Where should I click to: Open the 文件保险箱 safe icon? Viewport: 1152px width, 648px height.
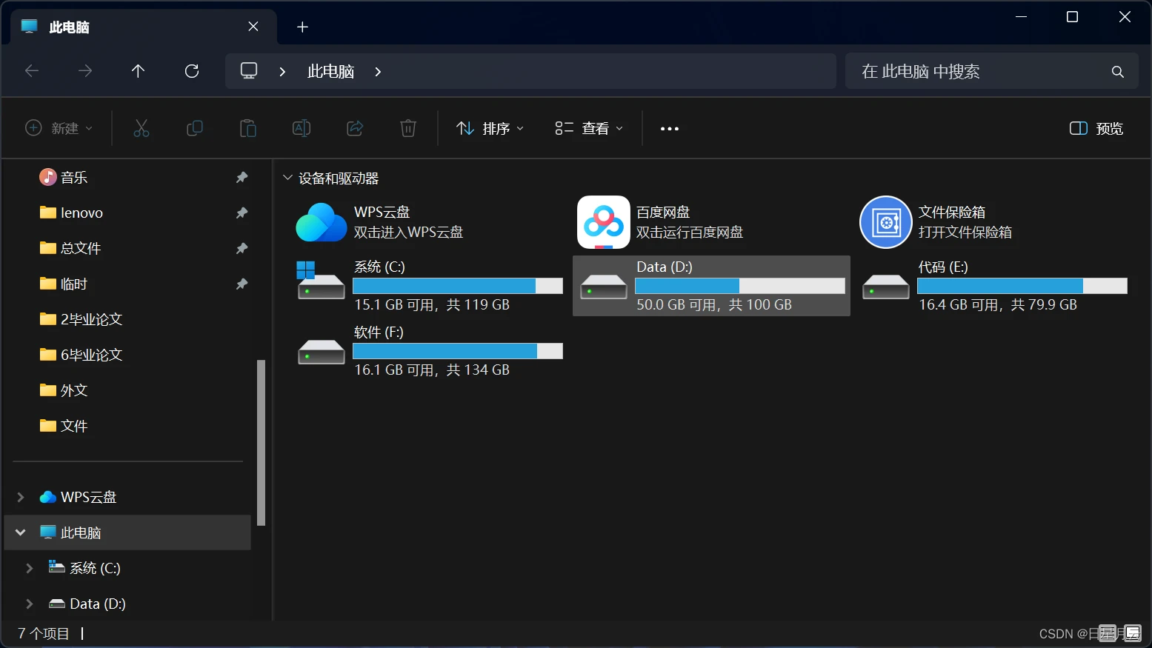tap(886, 221)
